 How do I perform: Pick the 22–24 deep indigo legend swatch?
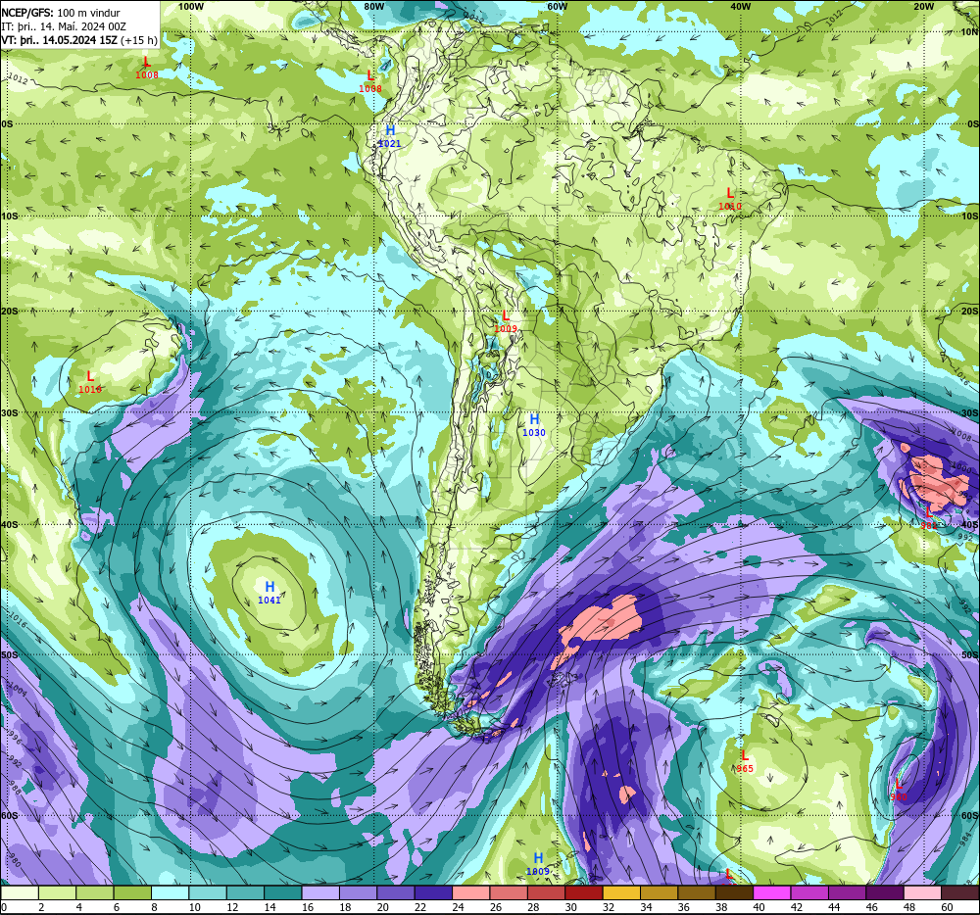point(434,891)
